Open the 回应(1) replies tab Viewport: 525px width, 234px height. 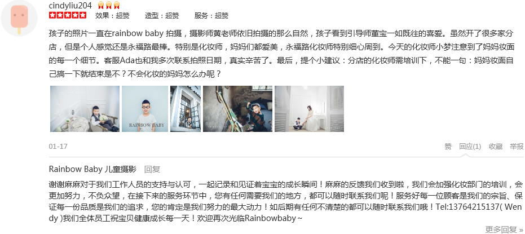coord(470,146)
